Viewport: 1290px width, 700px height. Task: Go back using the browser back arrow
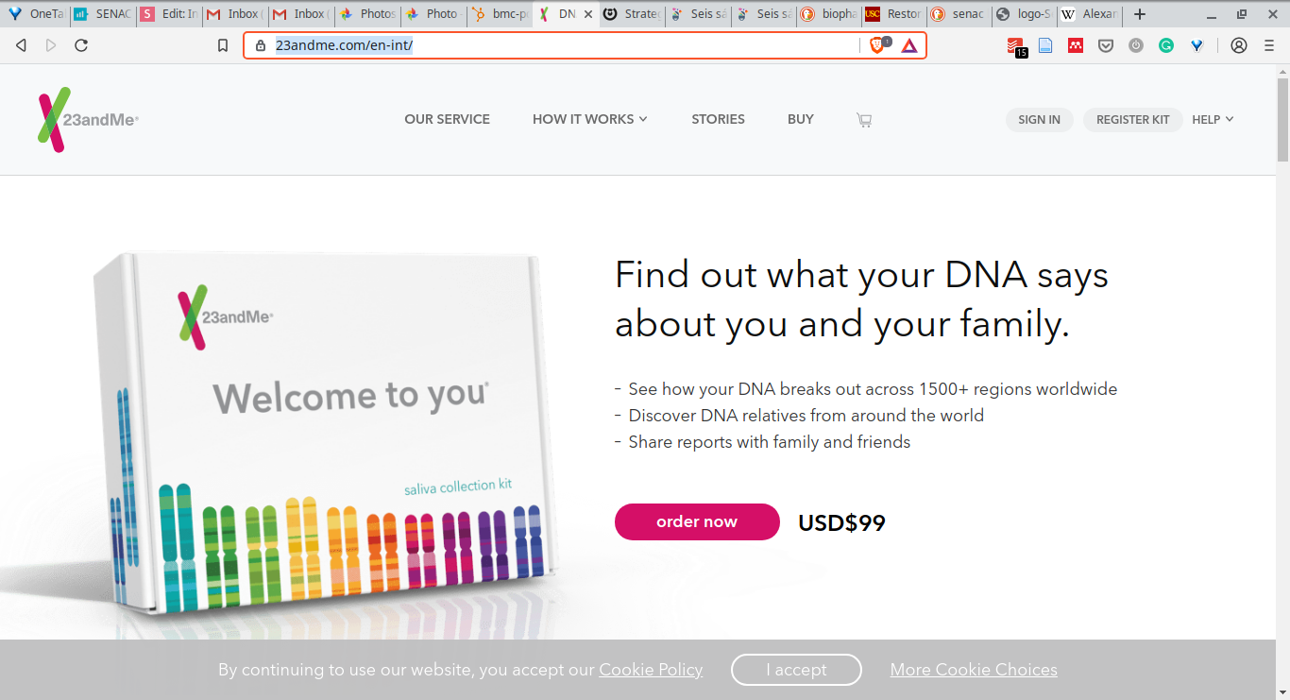coord(21,45)
